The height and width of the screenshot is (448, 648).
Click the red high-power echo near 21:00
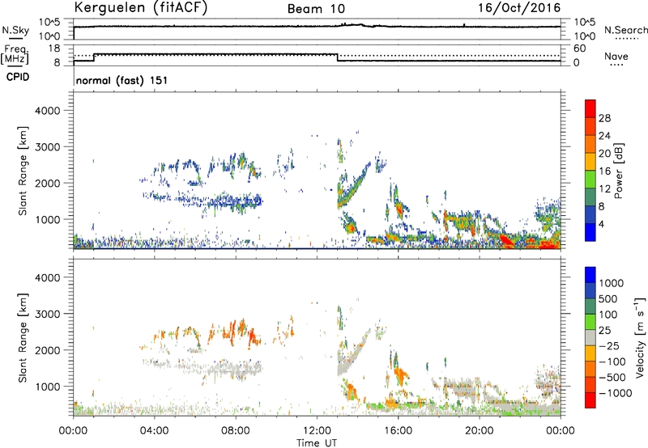(x=506, y=240)
